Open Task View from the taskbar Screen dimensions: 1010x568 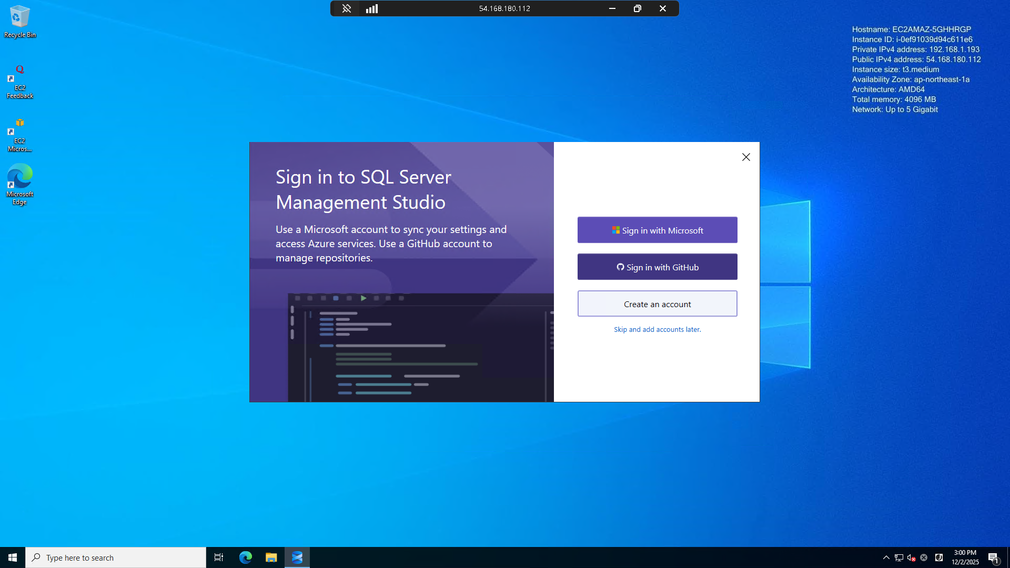pos(219,557)
